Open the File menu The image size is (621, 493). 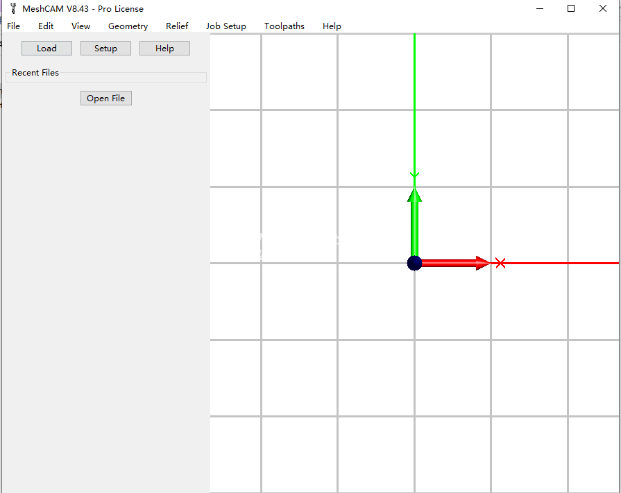click(x=13, y=26)
